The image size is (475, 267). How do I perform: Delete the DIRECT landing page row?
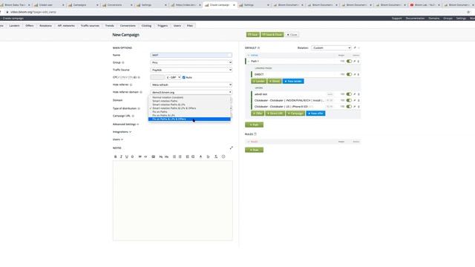pyautogui.click(x=358, y=74)
